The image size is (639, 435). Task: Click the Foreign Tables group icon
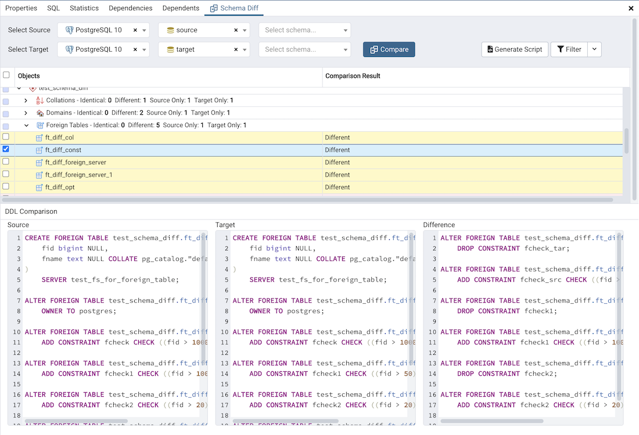pos(40,125)
